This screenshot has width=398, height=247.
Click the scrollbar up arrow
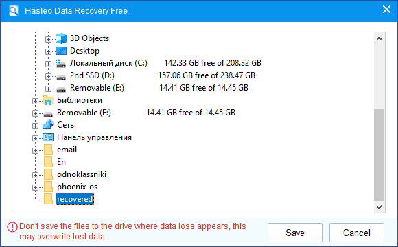point(379,38)
